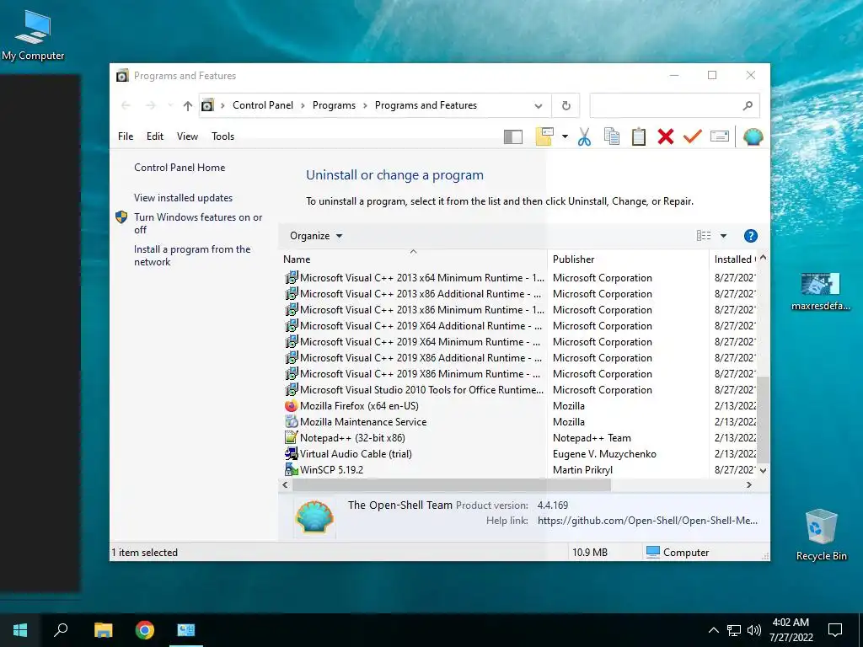Viewport: 863px width, 647px height.
Task: Click Turn Windows features on or off
Action: click(x=198, y=223)
